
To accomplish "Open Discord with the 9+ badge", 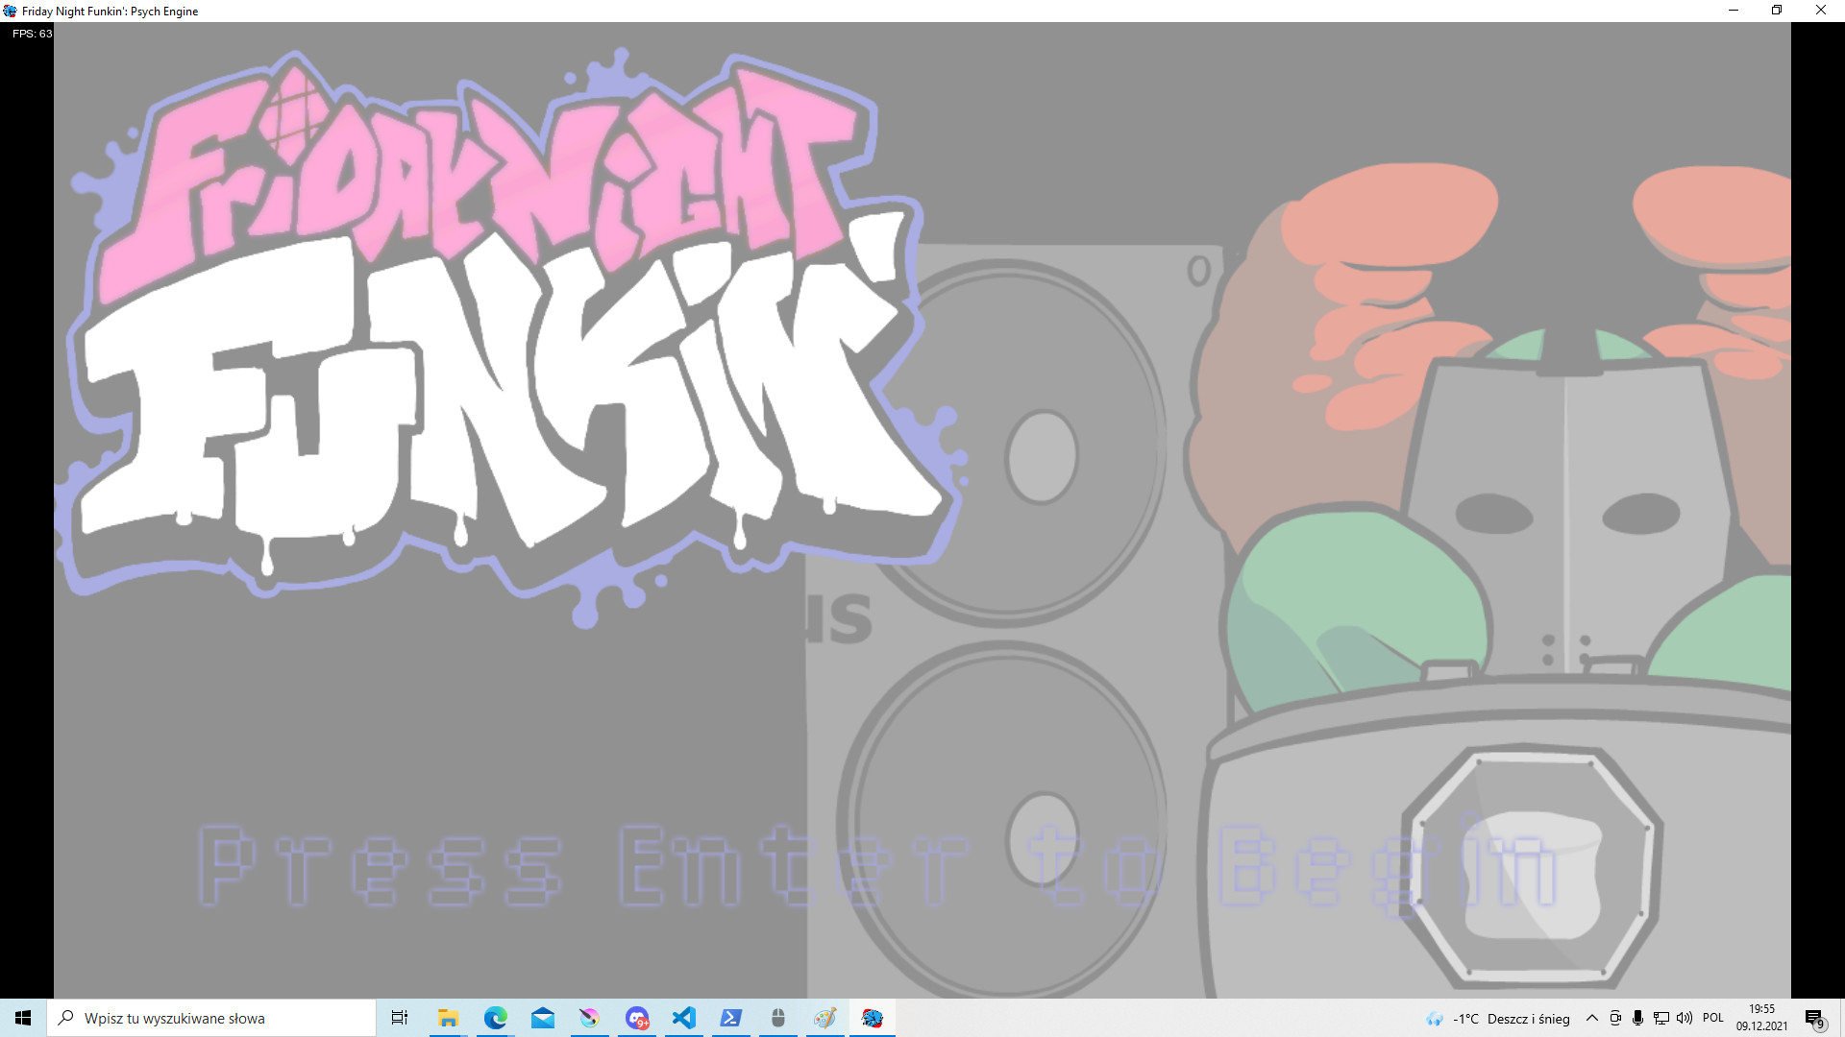I will coord(637,1018).
